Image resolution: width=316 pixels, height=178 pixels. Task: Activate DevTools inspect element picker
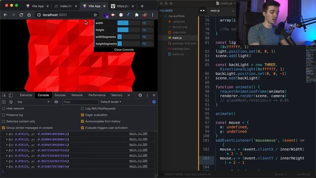point(4,95)
